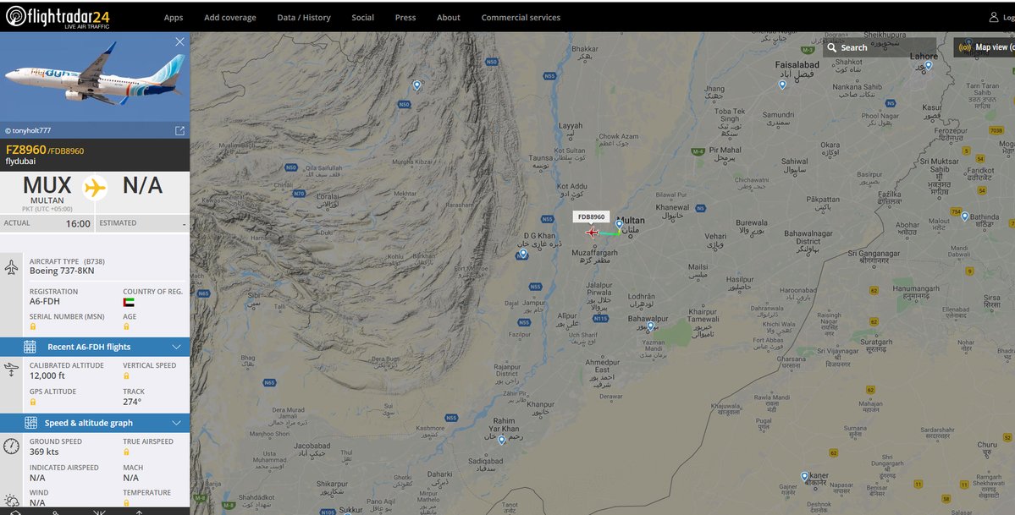This screenshot has width=1015, height=515.
Task: Click the Bikaner airport pin marker
Action: (x=804, y=476)
